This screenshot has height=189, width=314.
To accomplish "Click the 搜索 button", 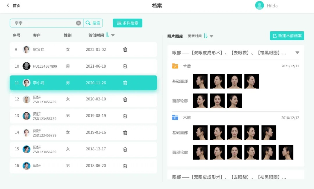I will click(x=93, y=23).
